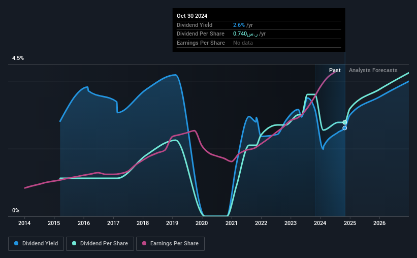The height and width of the screenshot is (258, 417).
Task: Click the pink Earnings Per Share legend dot
Action: (x=144, y=243)
